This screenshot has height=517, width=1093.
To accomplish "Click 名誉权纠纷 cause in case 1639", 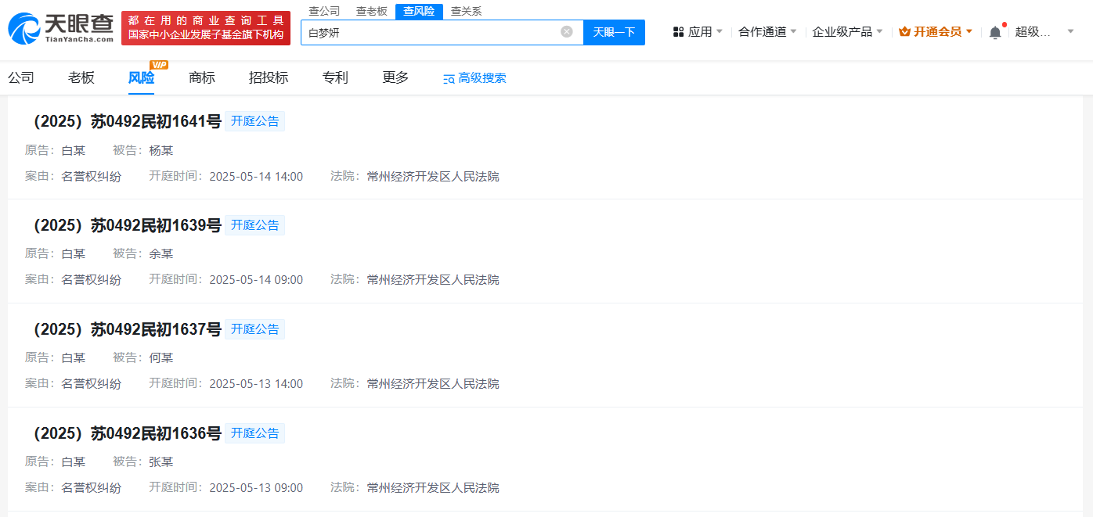I will point(92,280).
